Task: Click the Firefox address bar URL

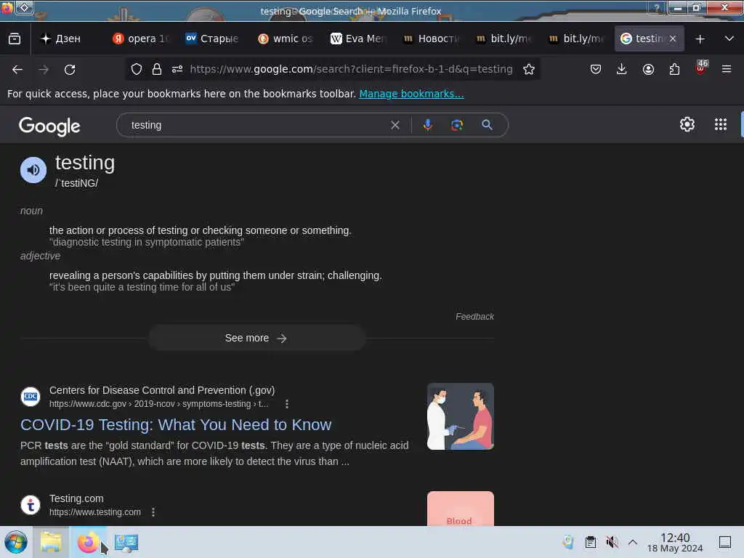Action: tap(351, 69)
